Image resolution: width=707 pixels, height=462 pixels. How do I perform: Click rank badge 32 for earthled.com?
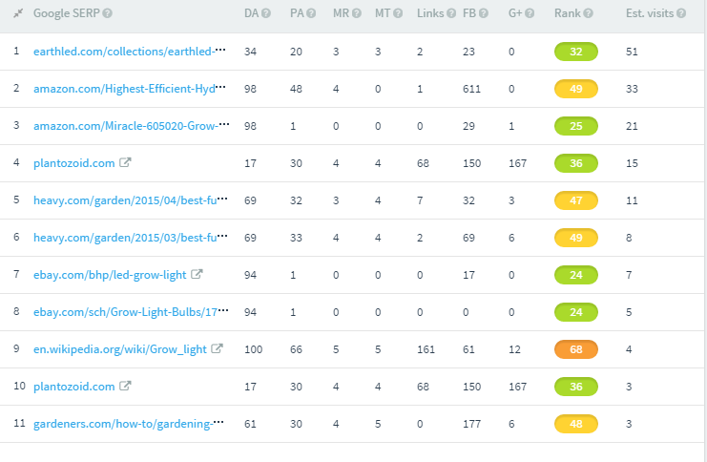point(575,52)
